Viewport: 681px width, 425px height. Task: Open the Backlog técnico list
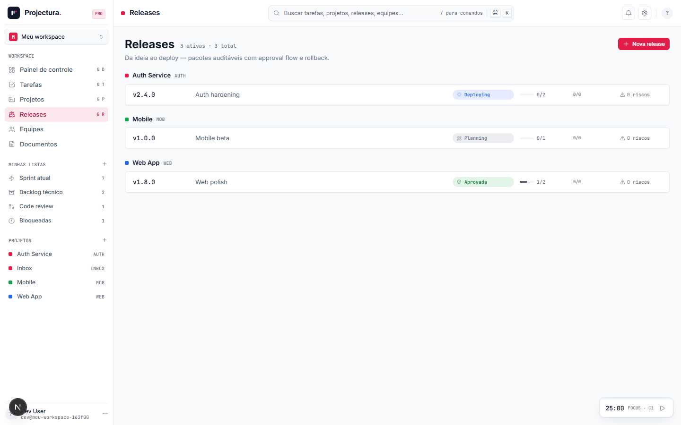(56, 192)
